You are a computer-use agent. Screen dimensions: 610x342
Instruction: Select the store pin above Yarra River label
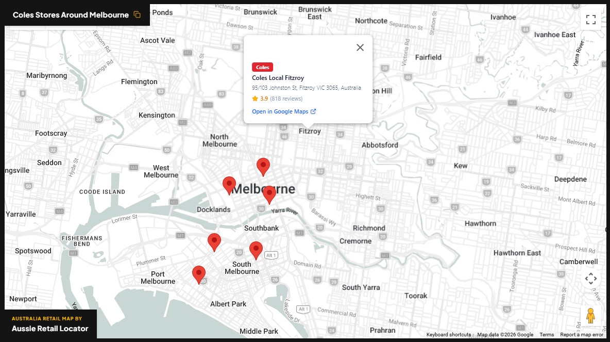pyautogui.click(x=269, y=195)
